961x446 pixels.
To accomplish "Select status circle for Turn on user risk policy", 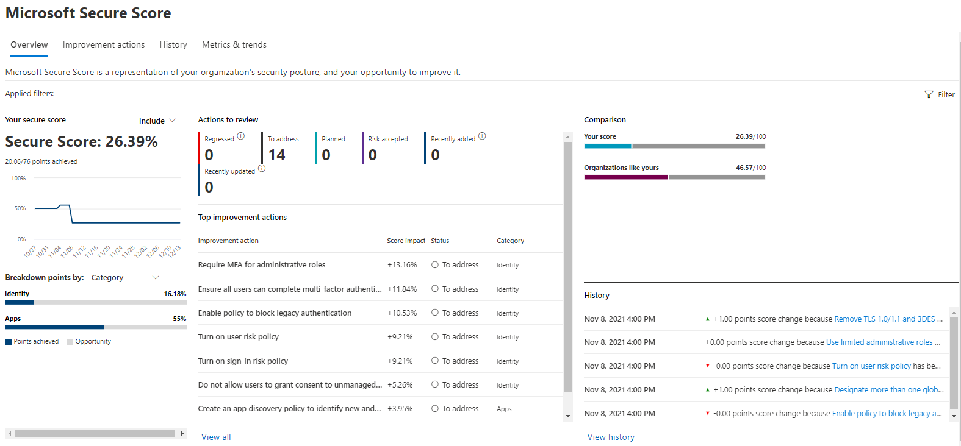I will coord(435,337).
